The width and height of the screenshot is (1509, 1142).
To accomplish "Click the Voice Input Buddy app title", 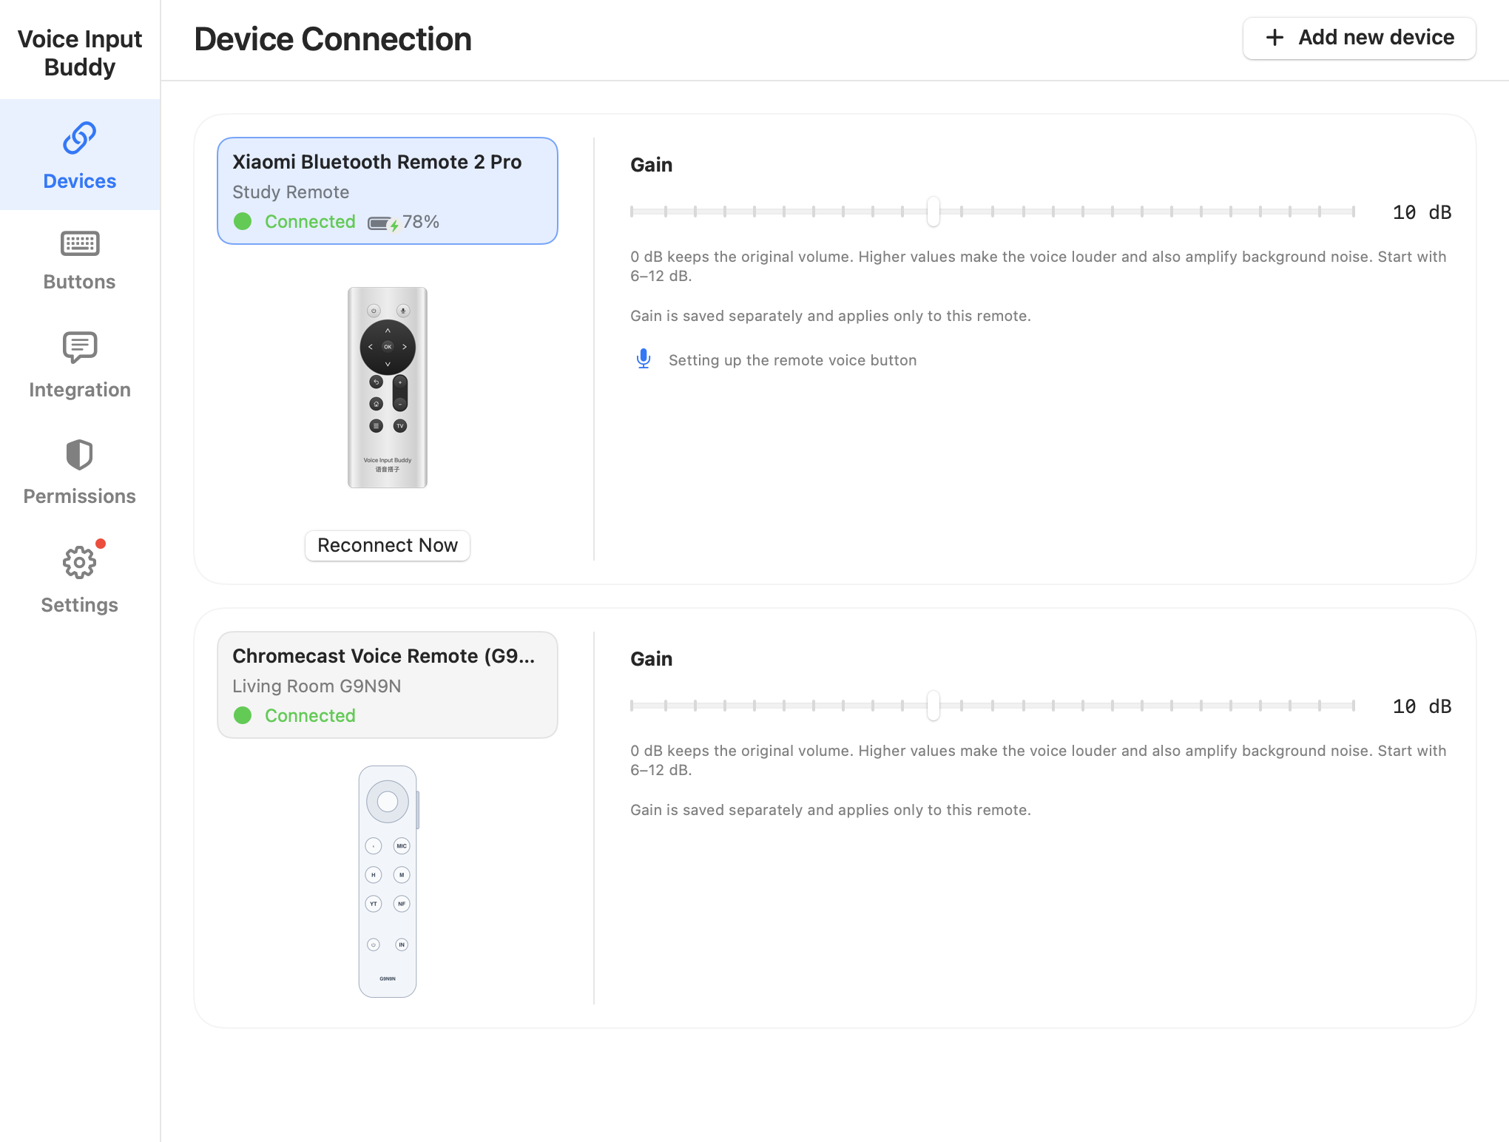I will point(80,53).
